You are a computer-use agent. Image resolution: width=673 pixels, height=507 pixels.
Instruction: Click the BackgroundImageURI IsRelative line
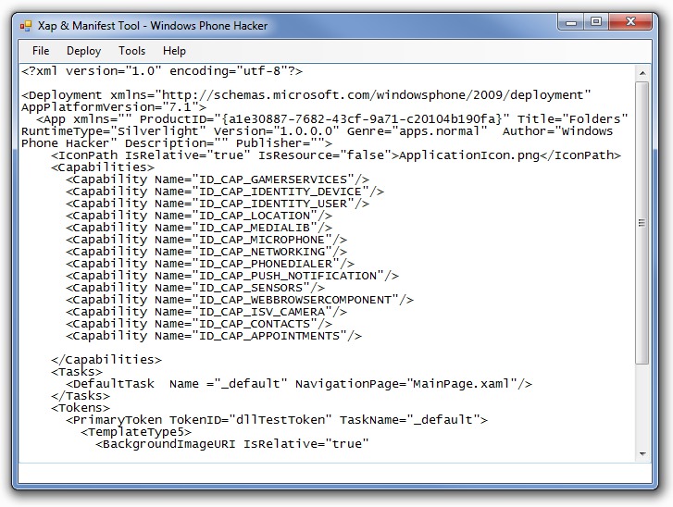point(231,443)
